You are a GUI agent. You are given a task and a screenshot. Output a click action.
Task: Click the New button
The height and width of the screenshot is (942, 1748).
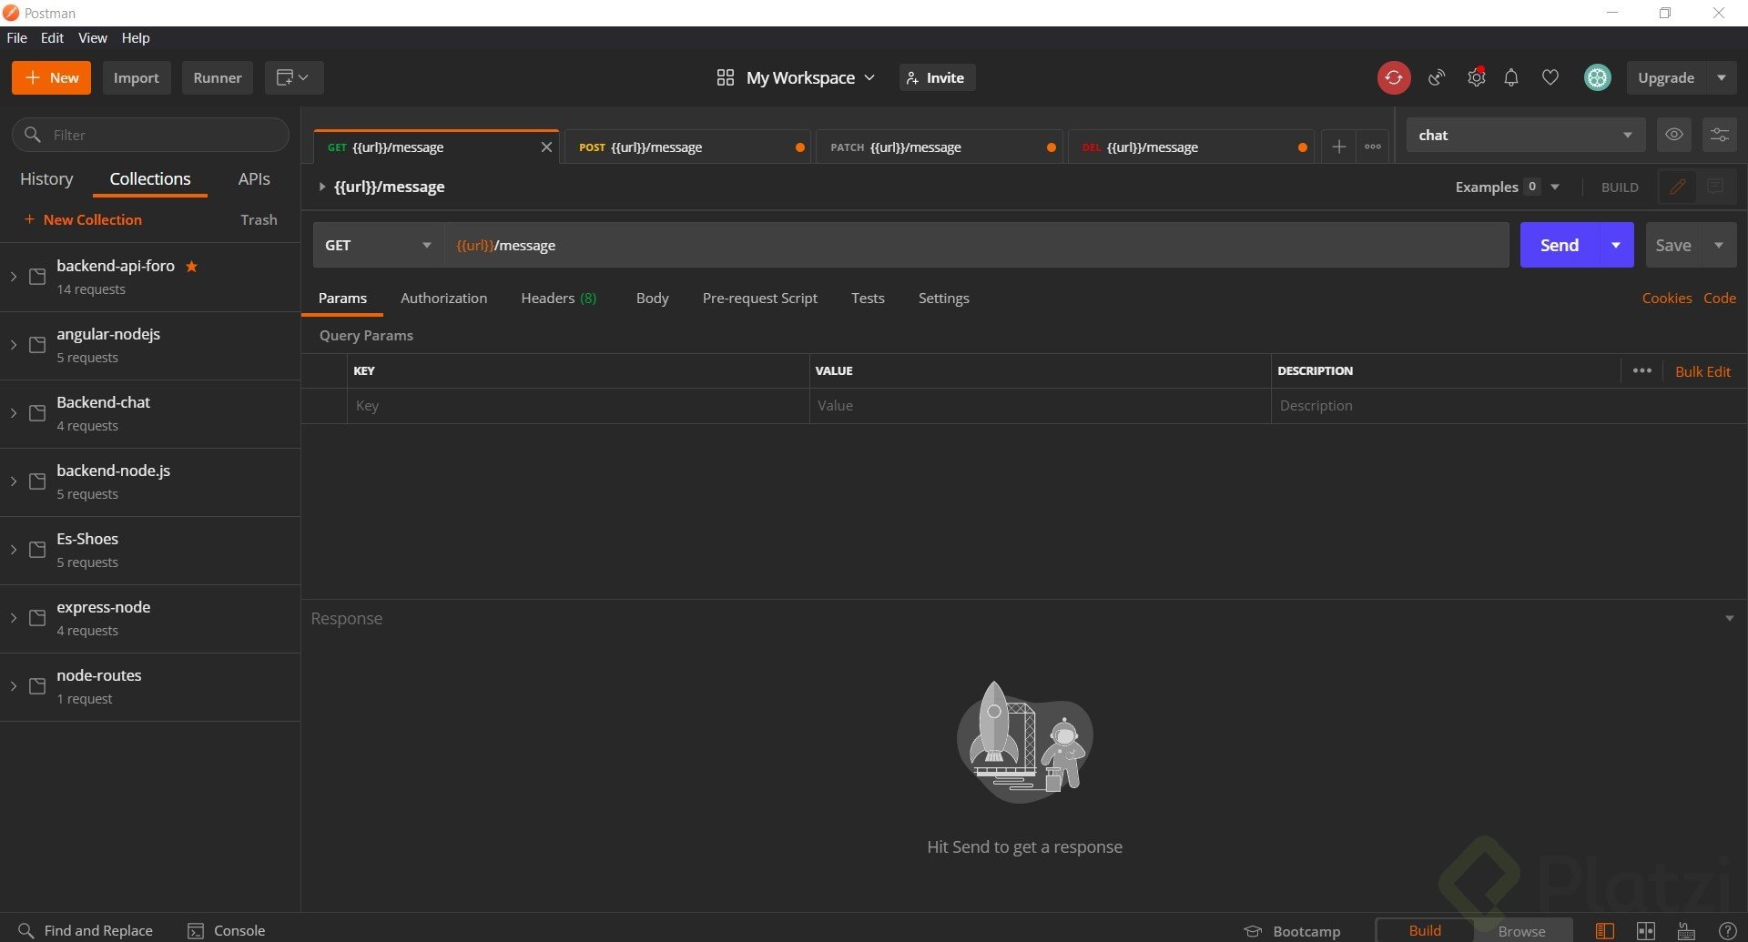pos(51,78)
